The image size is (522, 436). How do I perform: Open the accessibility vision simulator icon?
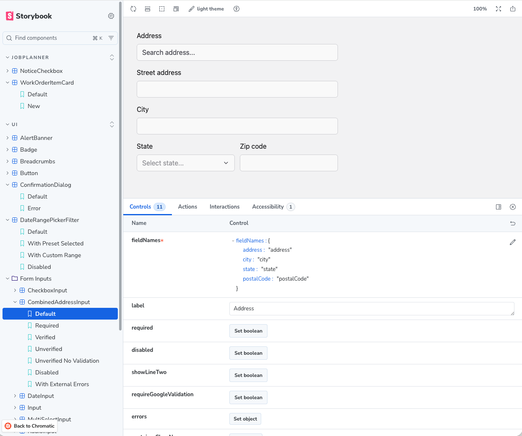pyautogui.click(x=236, y=9)
